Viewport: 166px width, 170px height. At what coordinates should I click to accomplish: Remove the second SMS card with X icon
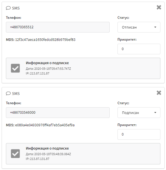(159, 93)
